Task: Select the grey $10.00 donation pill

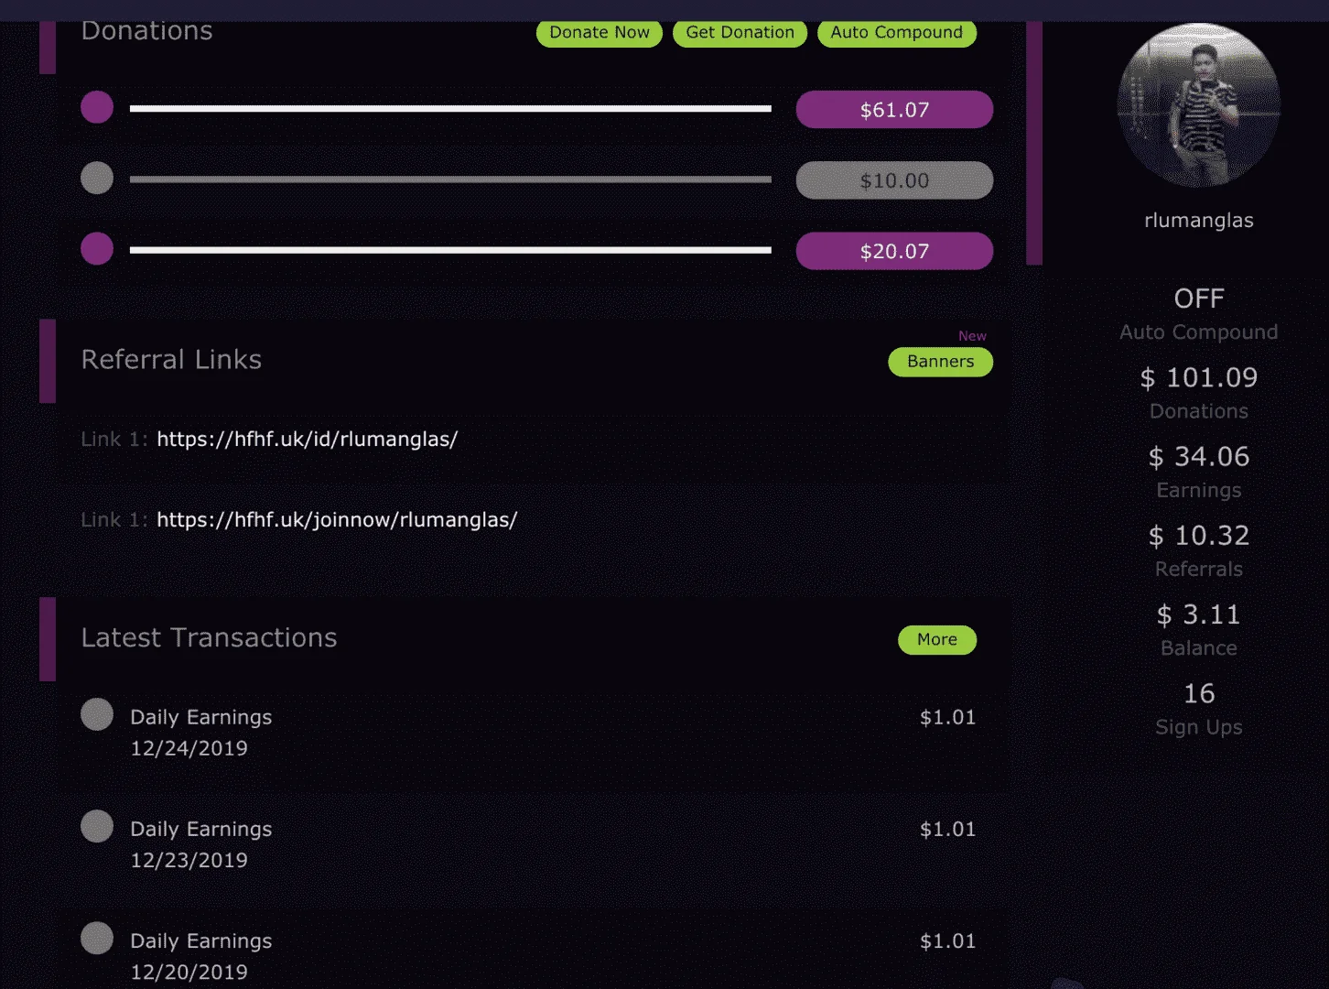Action: click(x=894, y=180)
